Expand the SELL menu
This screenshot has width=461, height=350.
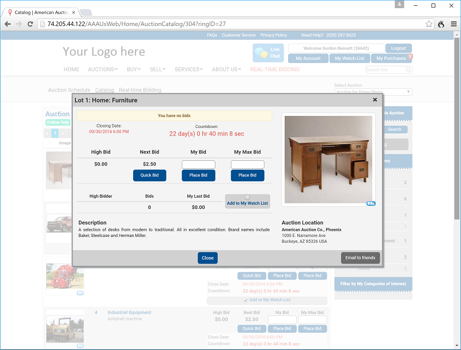[x=157, y=69]
